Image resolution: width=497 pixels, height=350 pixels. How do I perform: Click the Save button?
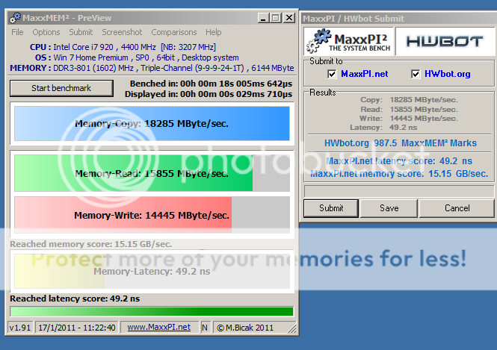(389, 208)
